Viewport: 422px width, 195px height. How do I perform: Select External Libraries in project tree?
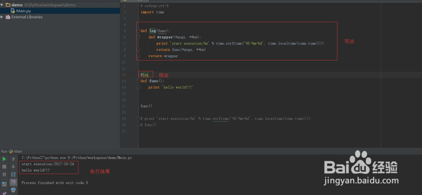27,17
